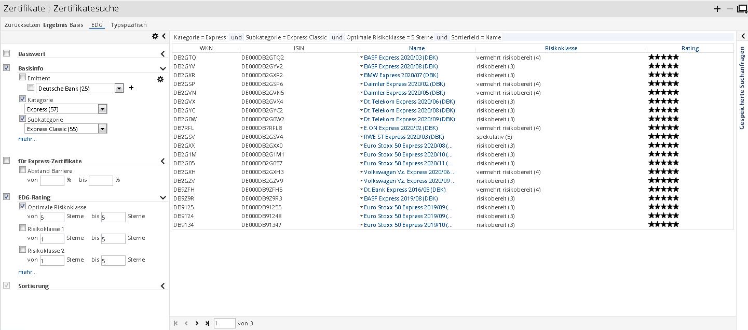Enable the Abstand Barriere checkbox
The image size is (748, 330).
point(22,169)
